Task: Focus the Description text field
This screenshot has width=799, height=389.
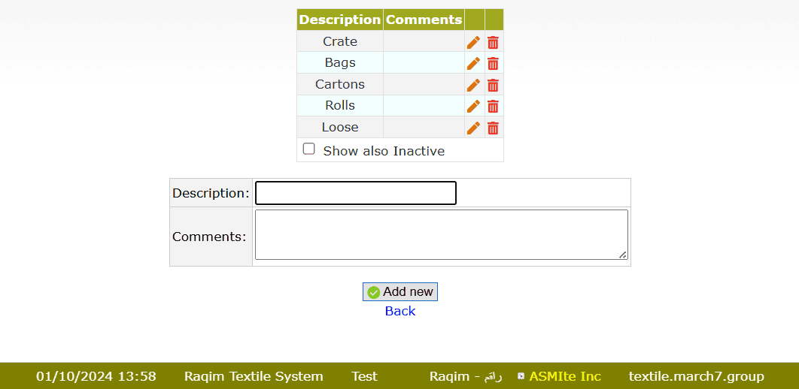Action: (x=356, y=193)
